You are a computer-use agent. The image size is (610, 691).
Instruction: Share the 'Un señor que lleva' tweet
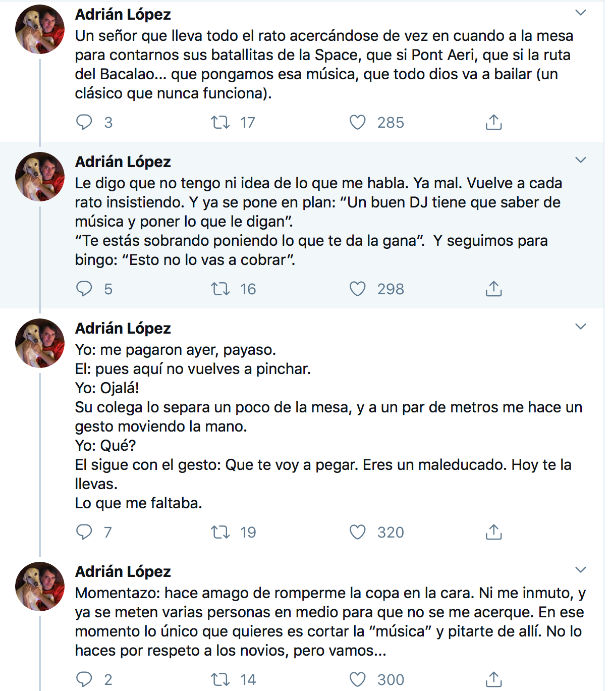click(493, 122)
